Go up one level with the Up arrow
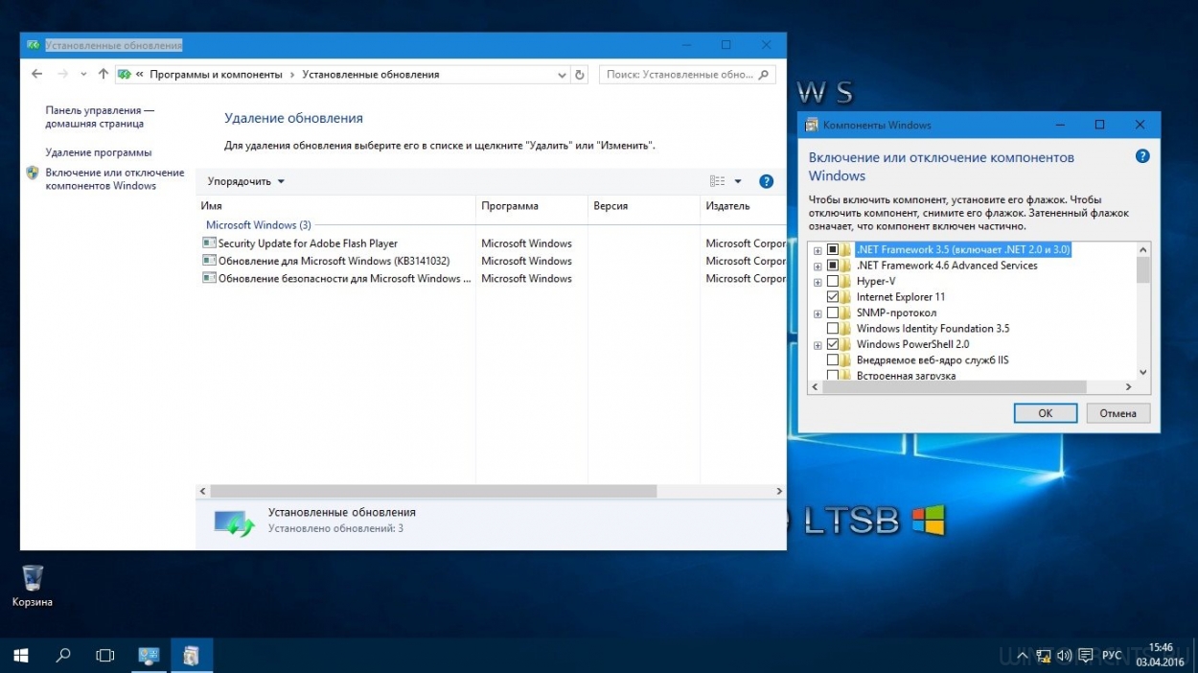The image size is (1198, 673). pos(104,74)
